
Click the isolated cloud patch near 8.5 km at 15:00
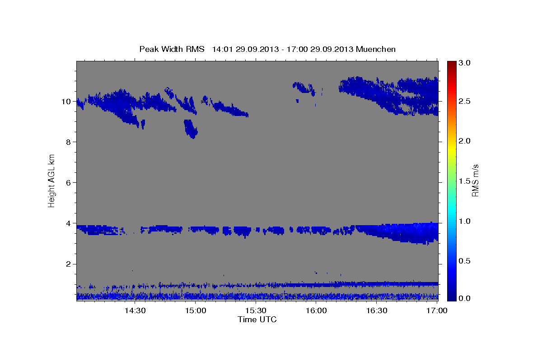(x=191, y=129)
